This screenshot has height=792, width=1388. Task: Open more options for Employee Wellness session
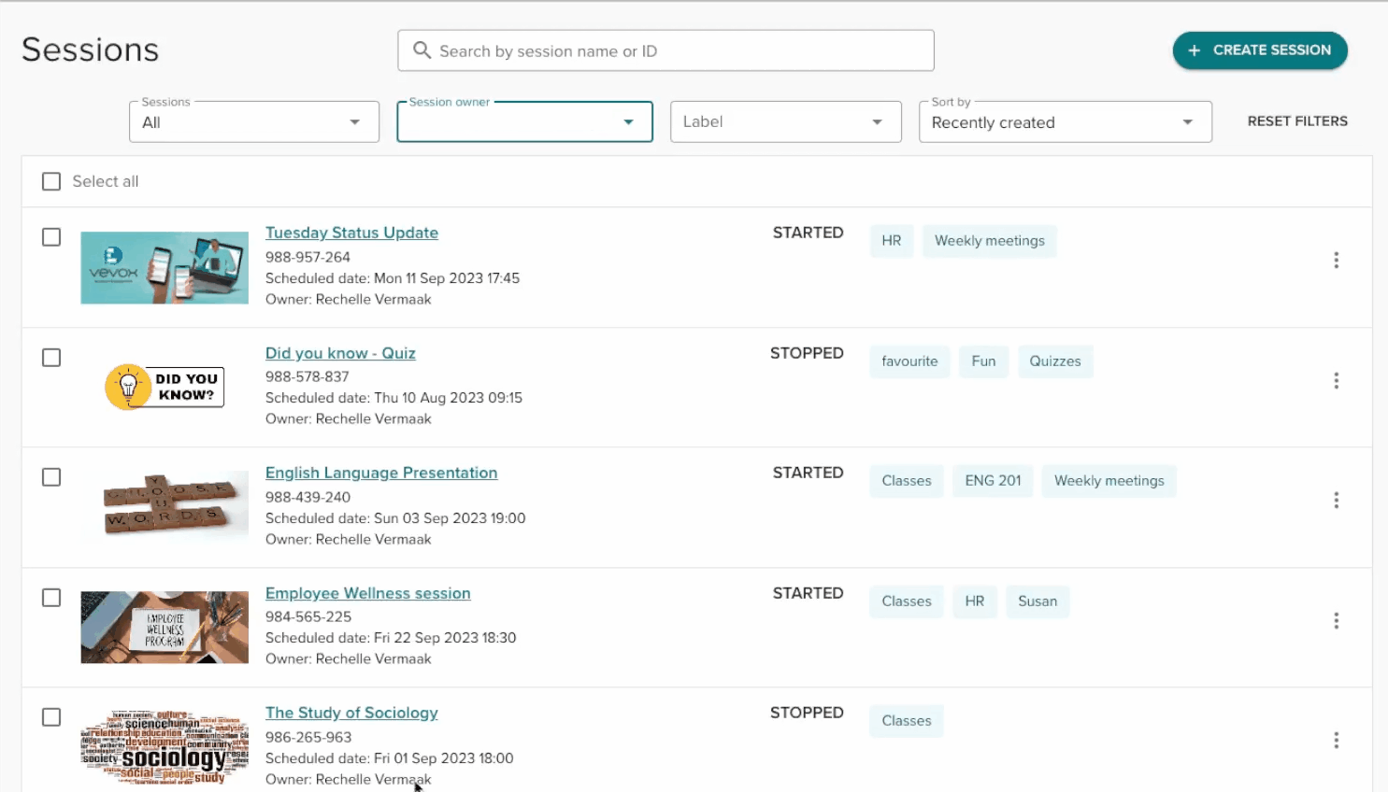tap(1336, 621)
